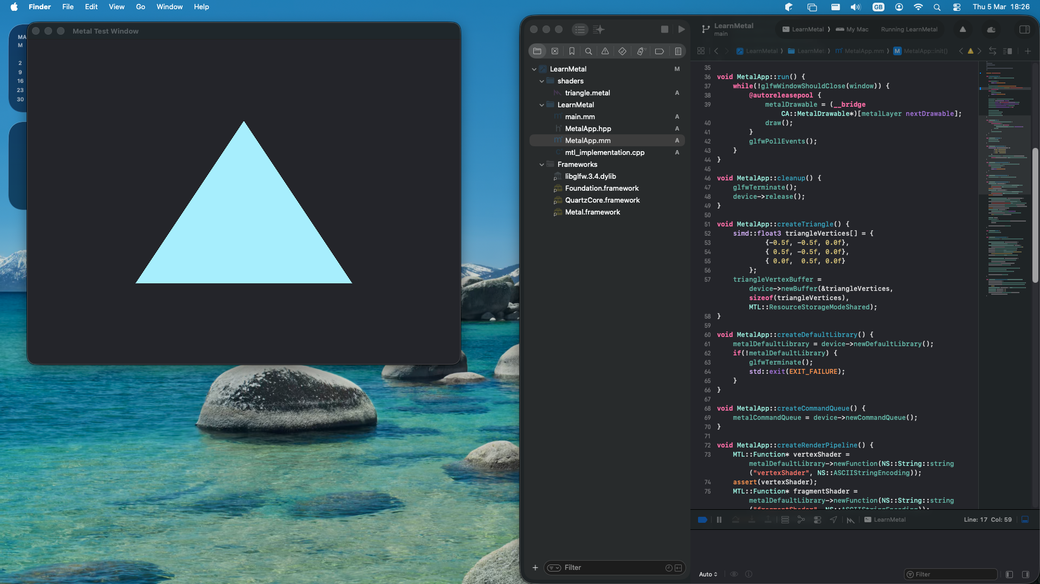The width and height of the screenshot is (1040, 584).
Task: Open the Edit menu
Action: coord(91,7)
